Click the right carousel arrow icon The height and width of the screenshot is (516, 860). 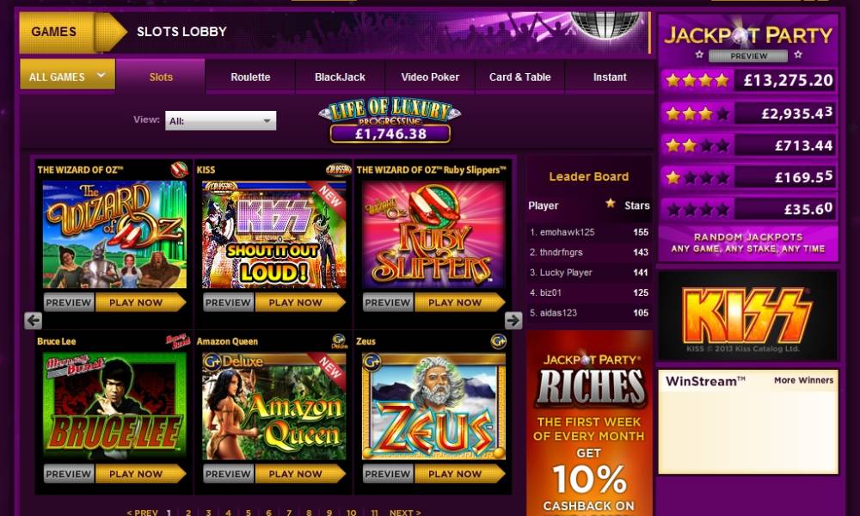(513, 320)
